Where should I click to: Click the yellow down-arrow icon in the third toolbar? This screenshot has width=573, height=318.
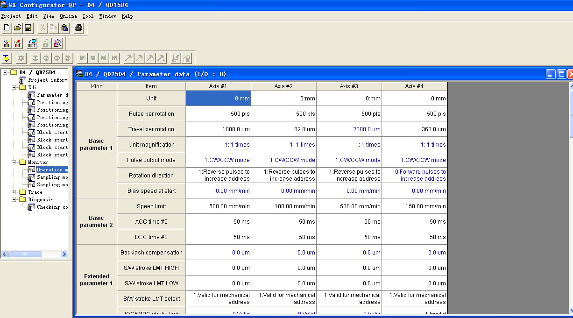click(x=7, y=58)
